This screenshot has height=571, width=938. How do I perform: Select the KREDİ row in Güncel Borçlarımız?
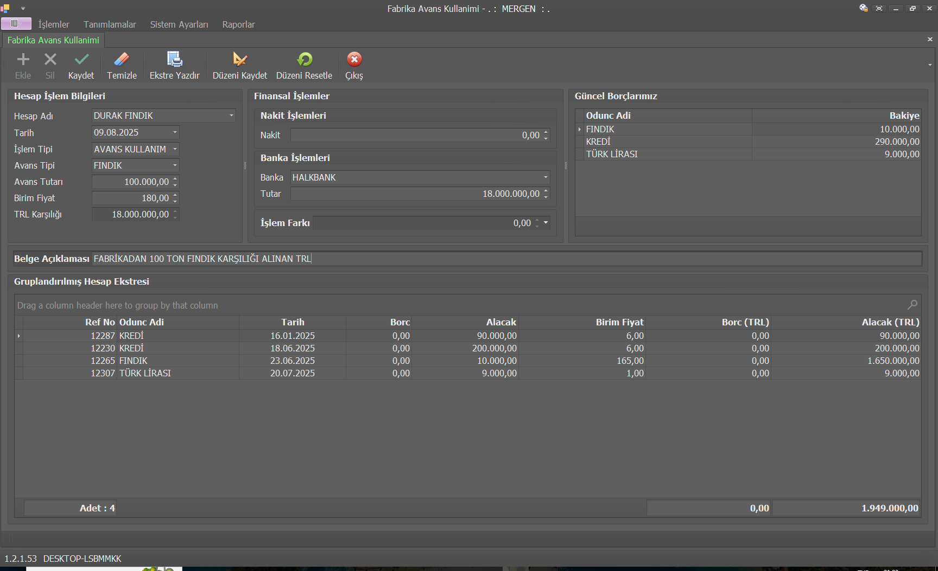(598, 142)
